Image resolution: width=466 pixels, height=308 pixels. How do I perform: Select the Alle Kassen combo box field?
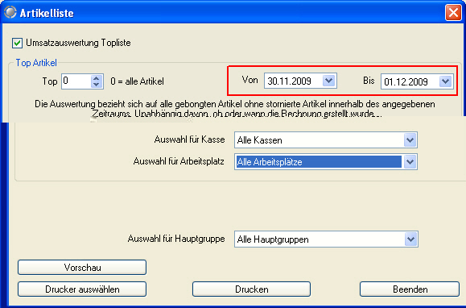[326, 139]
